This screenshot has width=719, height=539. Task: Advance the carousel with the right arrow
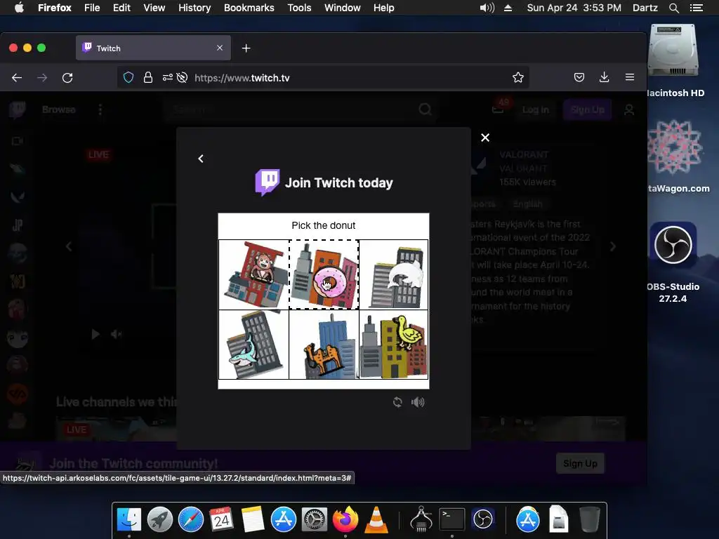click(613, 246)
